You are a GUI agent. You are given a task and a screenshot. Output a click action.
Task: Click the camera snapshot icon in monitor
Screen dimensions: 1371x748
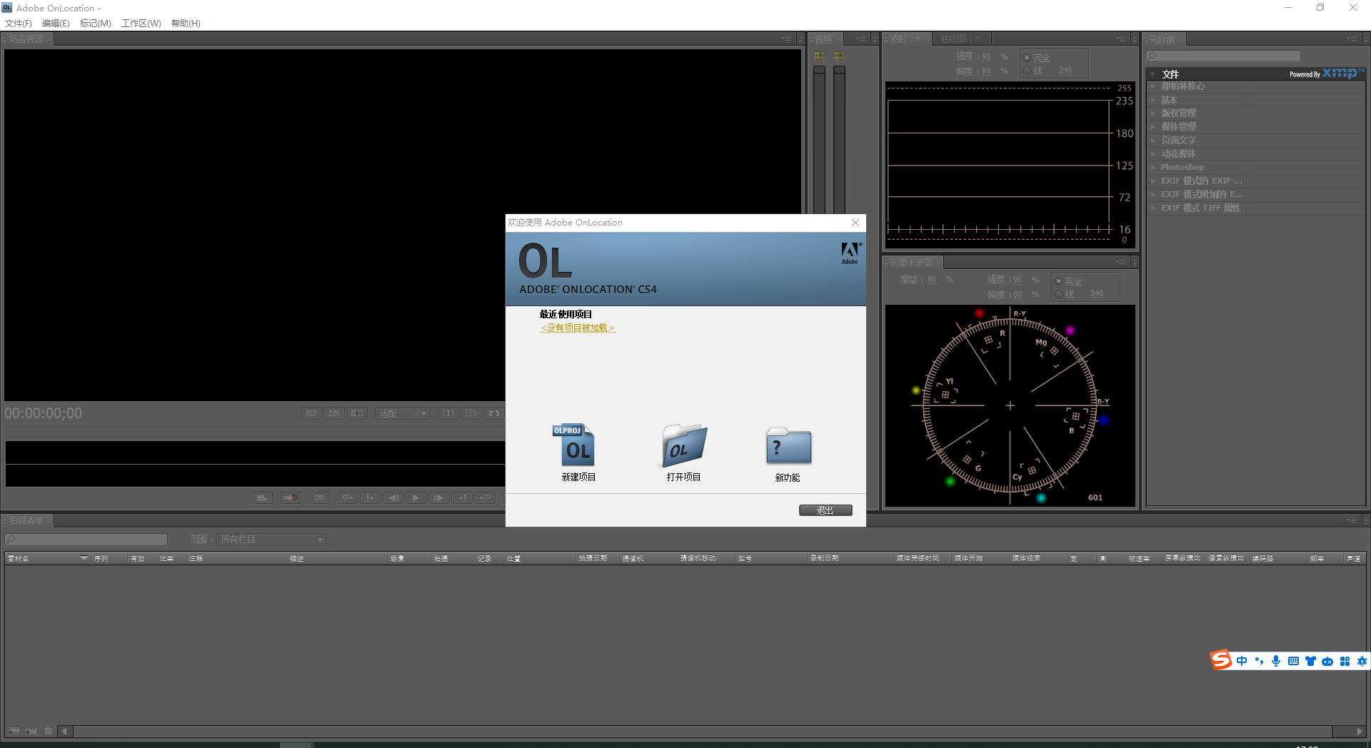point(494,413)
